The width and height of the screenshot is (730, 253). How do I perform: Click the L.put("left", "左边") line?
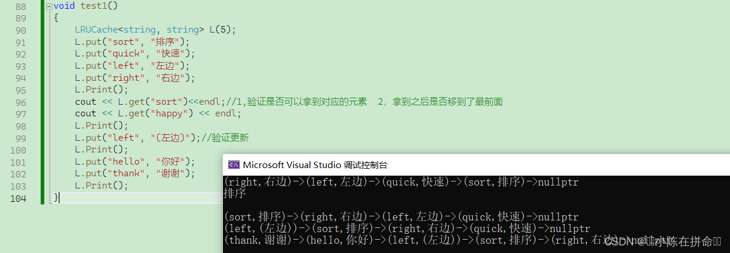pyautogui.click(x=132, y=66)
